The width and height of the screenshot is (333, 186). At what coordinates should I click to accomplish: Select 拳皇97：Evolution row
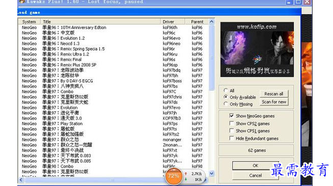[113, 107]
